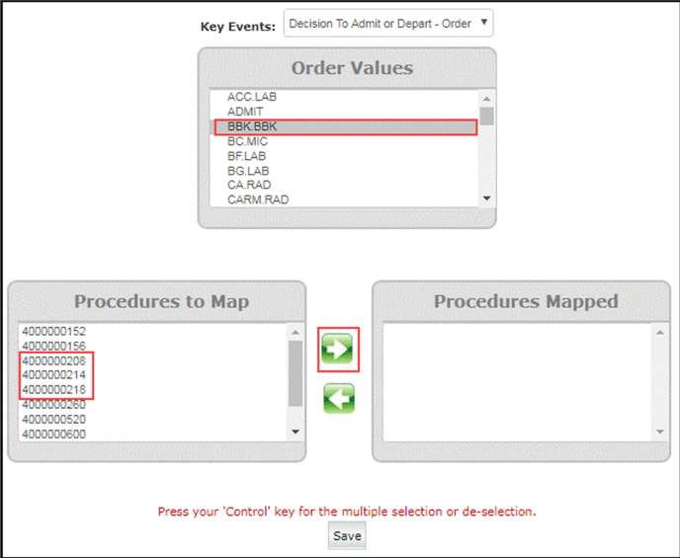Select procedure 4000000152
Image resolution: width=680 pixels, height=558 pixels.
153,332
